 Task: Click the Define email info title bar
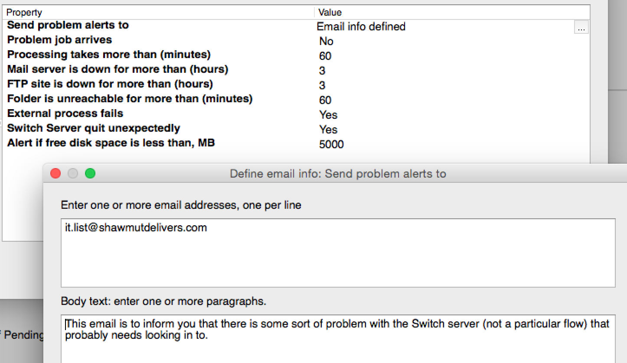[x=338, y=174]
